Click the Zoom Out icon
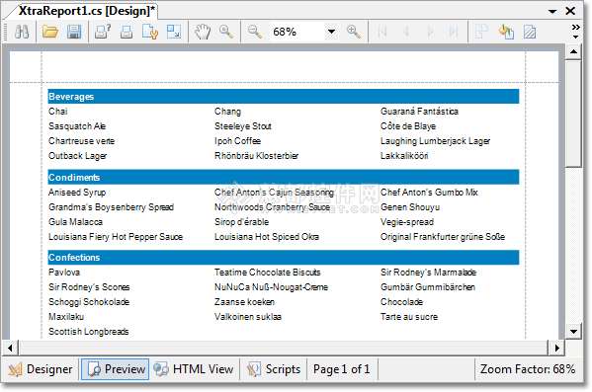592x392 pixels. coord(254,32)
